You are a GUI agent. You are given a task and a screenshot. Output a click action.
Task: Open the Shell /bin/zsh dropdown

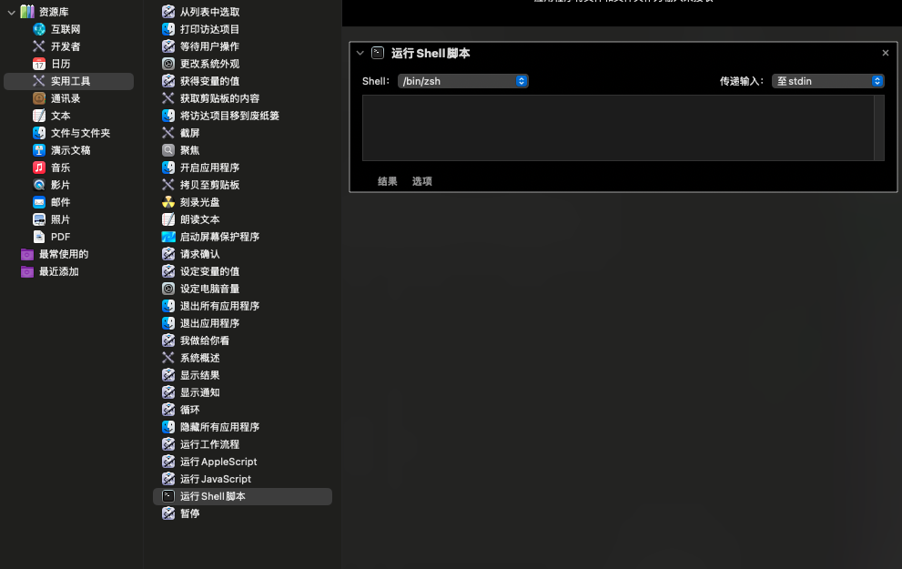pos(463,81)
